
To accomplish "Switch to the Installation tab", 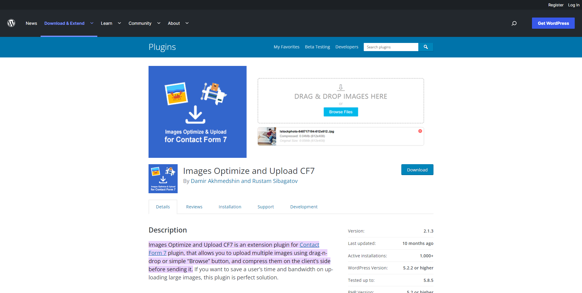I will click(230, 207).
